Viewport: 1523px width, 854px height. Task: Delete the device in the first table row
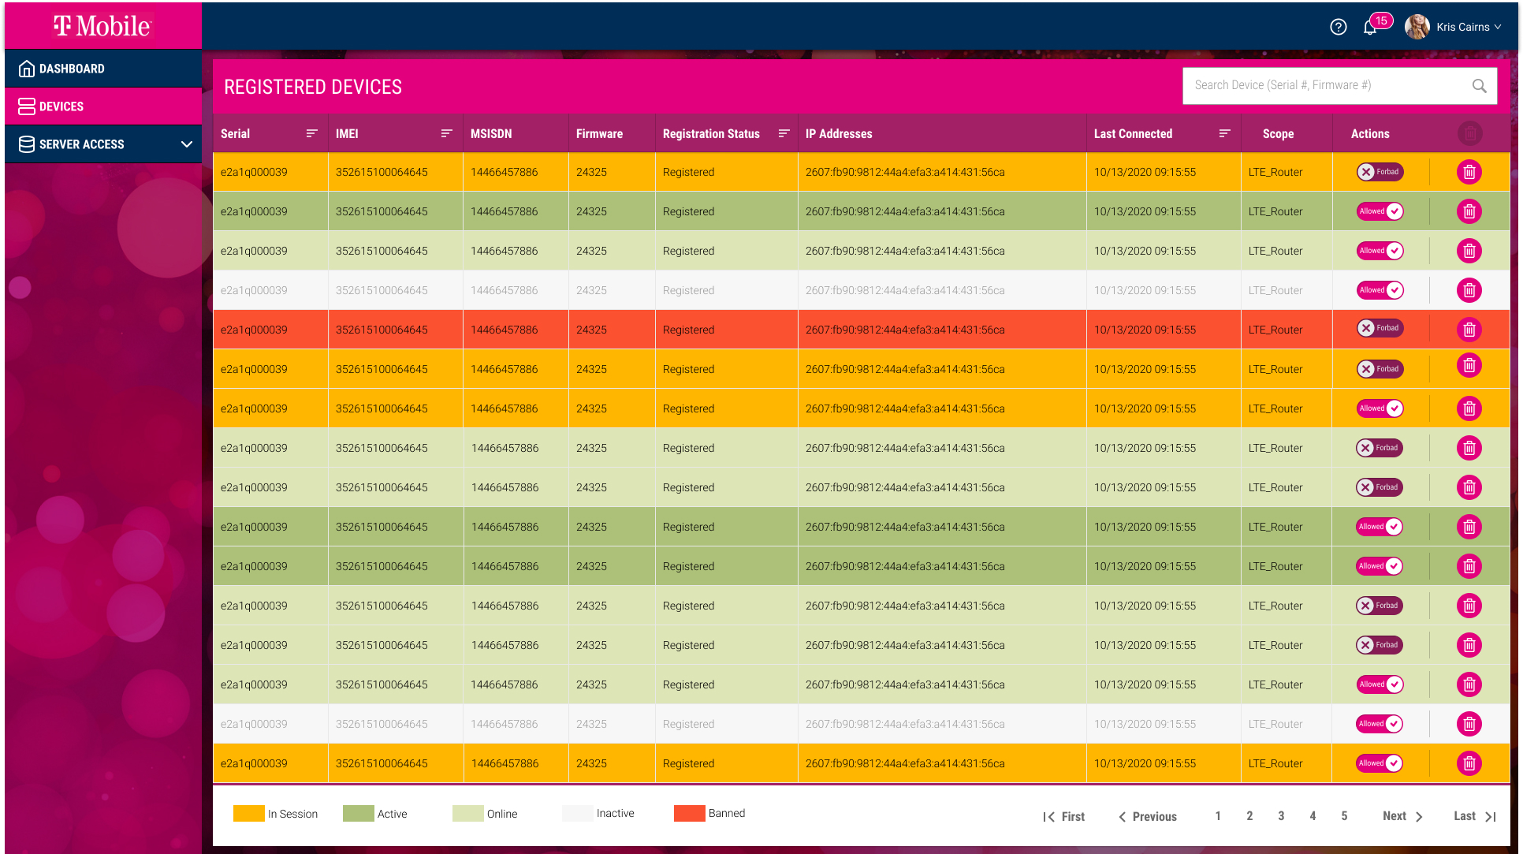click(1469, 172)
